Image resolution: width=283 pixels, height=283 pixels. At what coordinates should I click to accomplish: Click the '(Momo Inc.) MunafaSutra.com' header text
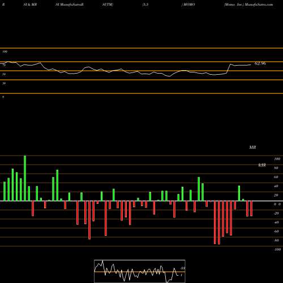coord(248,5)
